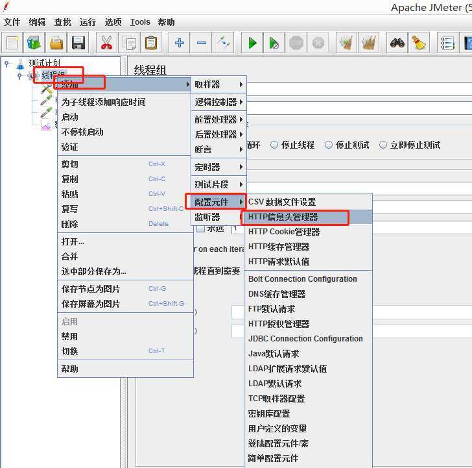Choose HTTP信息头管理器 from submenu
The image size is (472, 468).
click(308, 217)
